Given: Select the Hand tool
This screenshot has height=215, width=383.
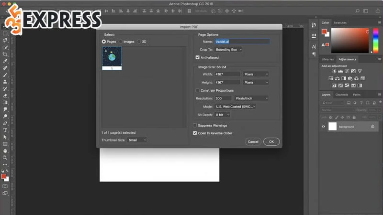Looking at the screenshot, I should (5, 151).
